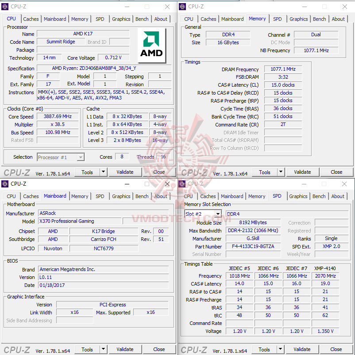
Task: Click Close in the SPD window
Action: (x=336, y=349)
